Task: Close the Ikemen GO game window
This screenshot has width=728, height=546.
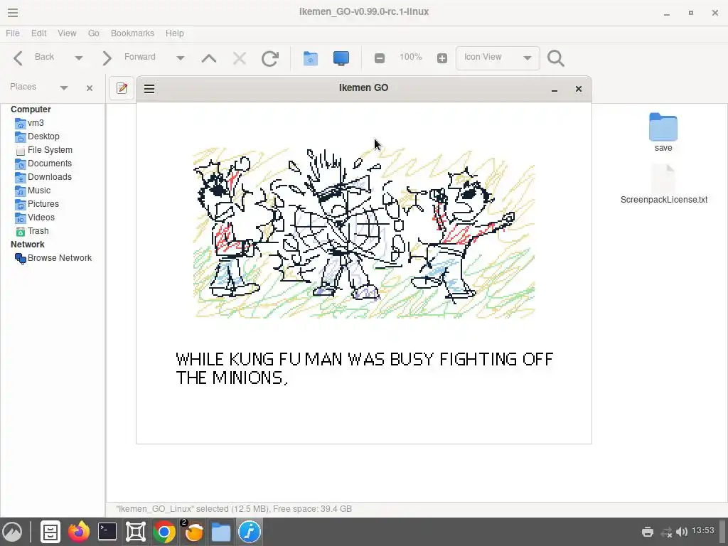Action: tap(579, 89)
